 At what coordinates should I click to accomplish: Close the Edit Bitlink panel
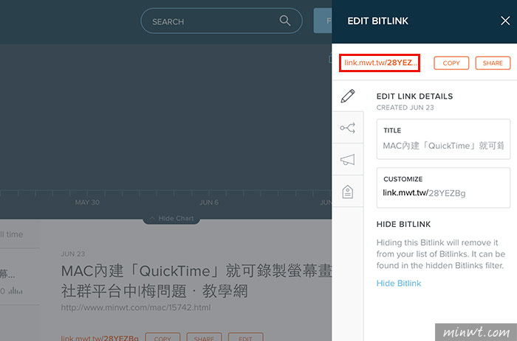coord(505,21)
